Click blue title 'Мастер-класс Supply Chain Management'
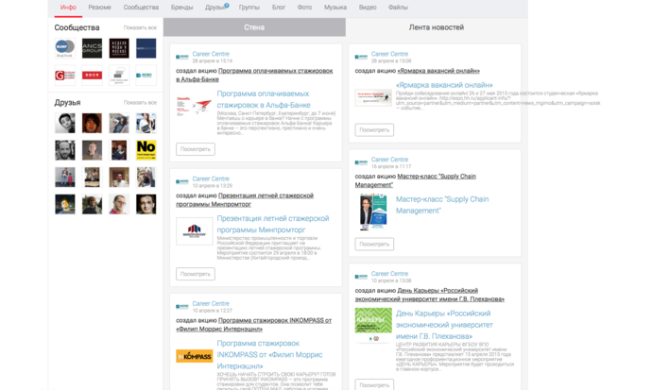652x390 pixels. (x=442, y=205)
